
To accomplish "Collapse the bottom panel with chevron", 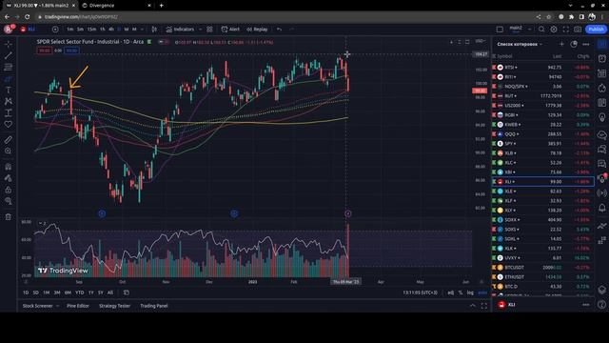I will pos(472,306).
